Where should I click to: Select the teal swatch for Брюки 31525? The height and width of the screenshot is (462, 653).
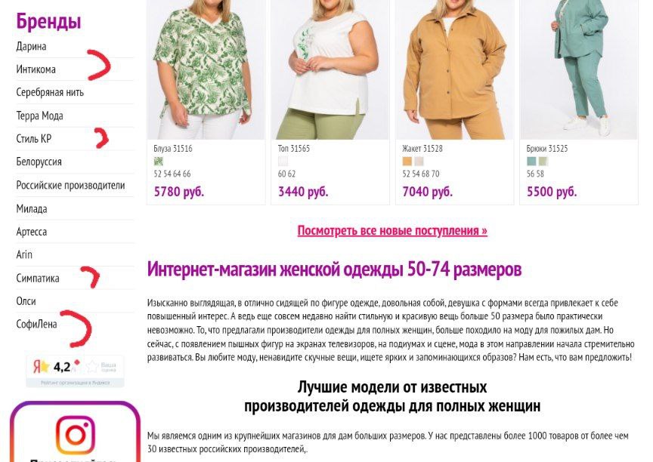tap(531, 162)
